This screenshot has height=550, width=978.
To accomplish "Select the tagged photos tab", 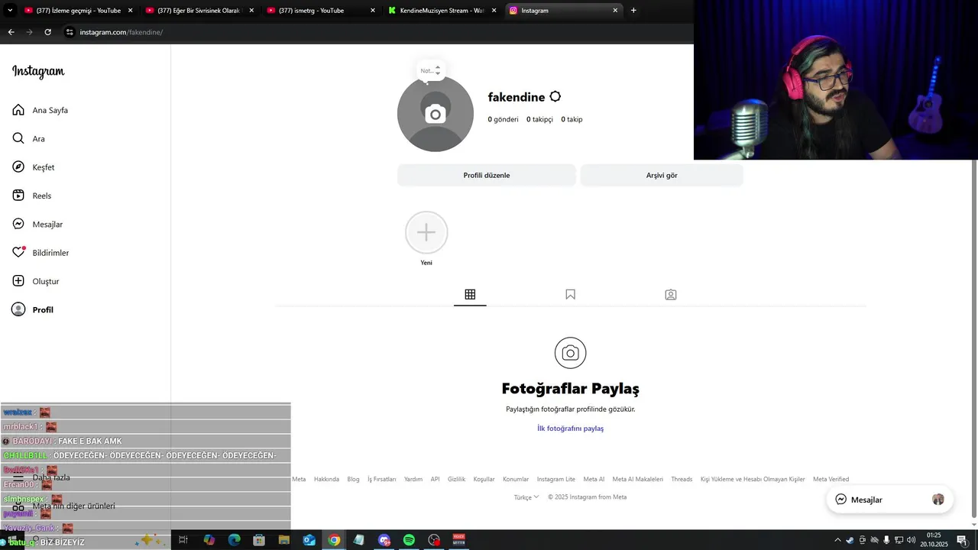I will [671, 294].
